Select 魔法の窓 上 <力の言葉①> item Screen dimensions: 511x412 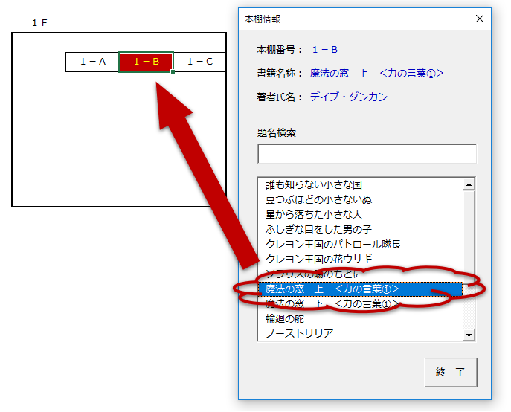(360, 289)
